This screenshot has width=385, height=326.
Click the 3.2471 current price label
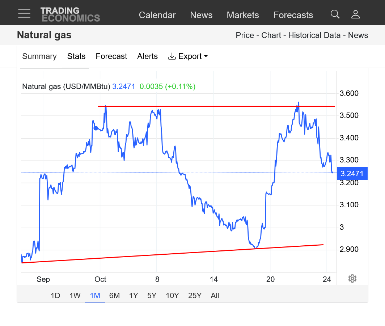[352, 174]
